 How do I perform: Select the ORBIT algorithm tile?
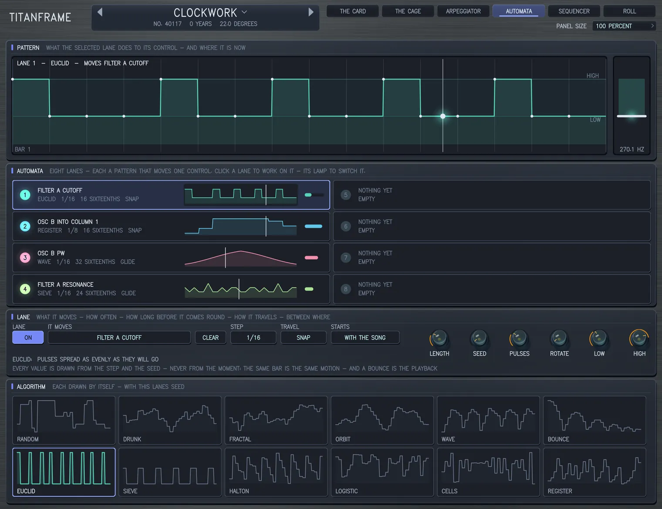pyautogui.click(x=382, y=420)
